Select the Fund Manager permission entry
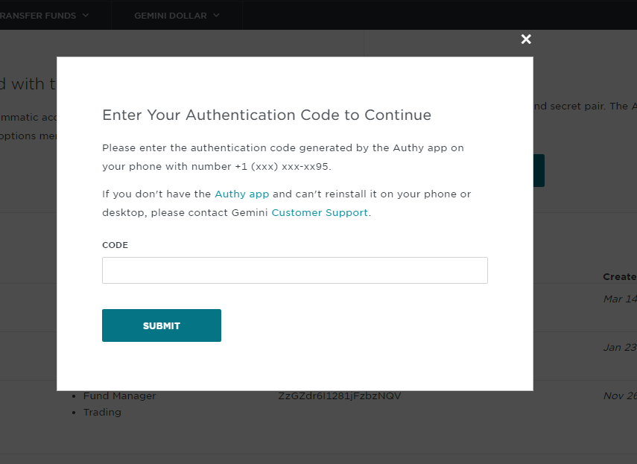This screenshot has width=637, height=464. (x=119, y=395)
